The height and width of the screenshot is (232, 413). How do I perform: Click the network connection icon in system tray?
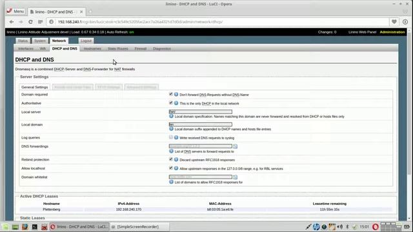click(x=308, y=227)
